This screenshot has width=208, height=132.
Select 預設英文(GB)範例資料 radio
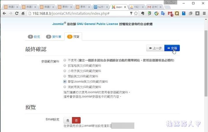(65, 76)
